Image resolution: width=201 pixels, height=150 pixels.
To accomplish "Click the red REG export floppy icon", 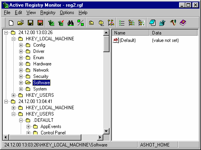I will (x=40, y=23).
